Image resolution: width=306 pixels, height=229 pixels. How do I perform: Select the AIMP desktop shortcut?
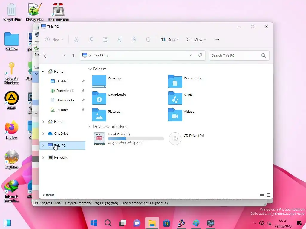12,100
